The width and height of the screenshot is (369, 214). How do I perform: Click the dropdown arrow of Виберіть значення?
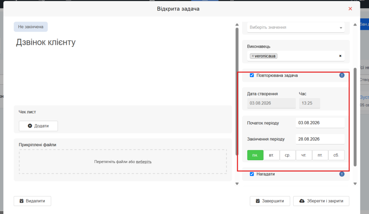click(x=341, y=28)
